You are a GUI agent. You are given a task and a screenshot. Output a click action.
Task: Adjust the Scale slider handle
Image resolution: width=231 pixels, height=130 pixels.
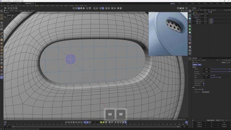tap(214, 75)
